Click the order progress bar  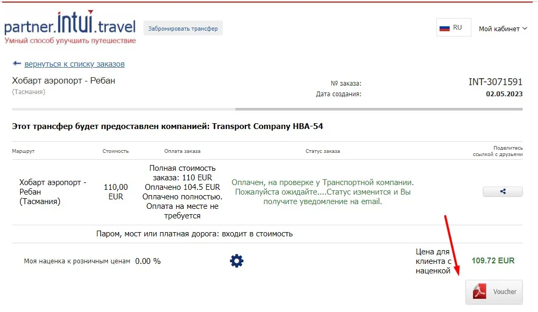coord(267,109)
